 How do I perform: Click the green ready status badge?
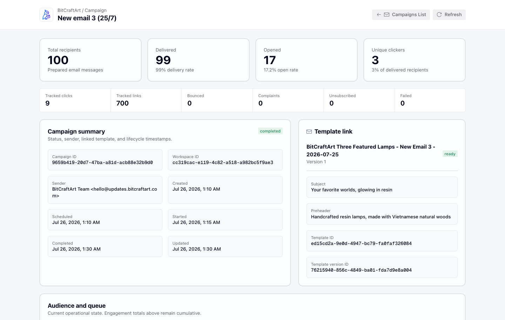(450, 154)
